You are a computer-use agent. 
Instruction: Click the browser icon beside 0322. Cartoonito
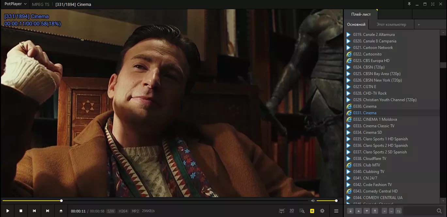coord(349,54)
